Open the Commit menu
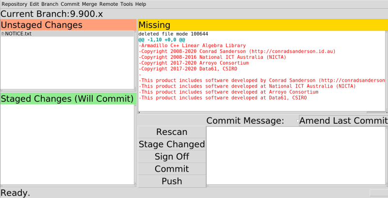 tap(70, 4)
